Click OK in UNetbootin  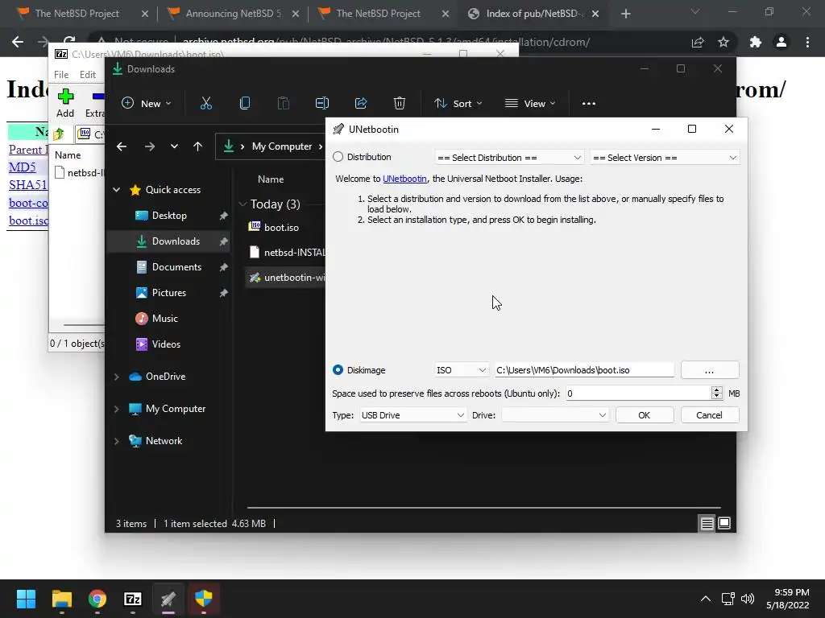645,415
